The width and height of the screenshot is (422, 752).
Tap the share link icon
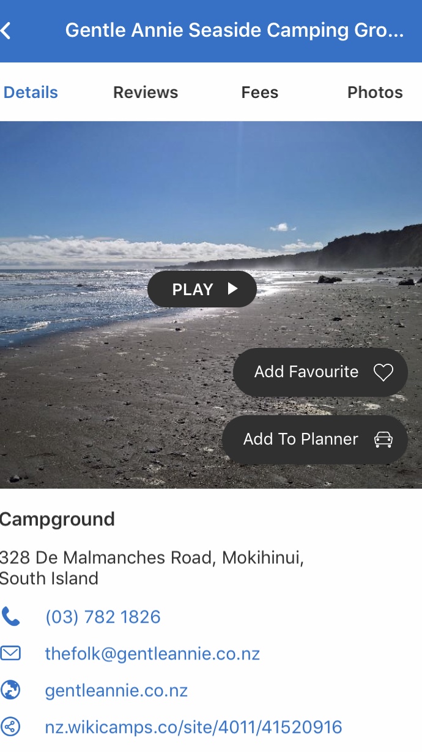click(10, 727)
